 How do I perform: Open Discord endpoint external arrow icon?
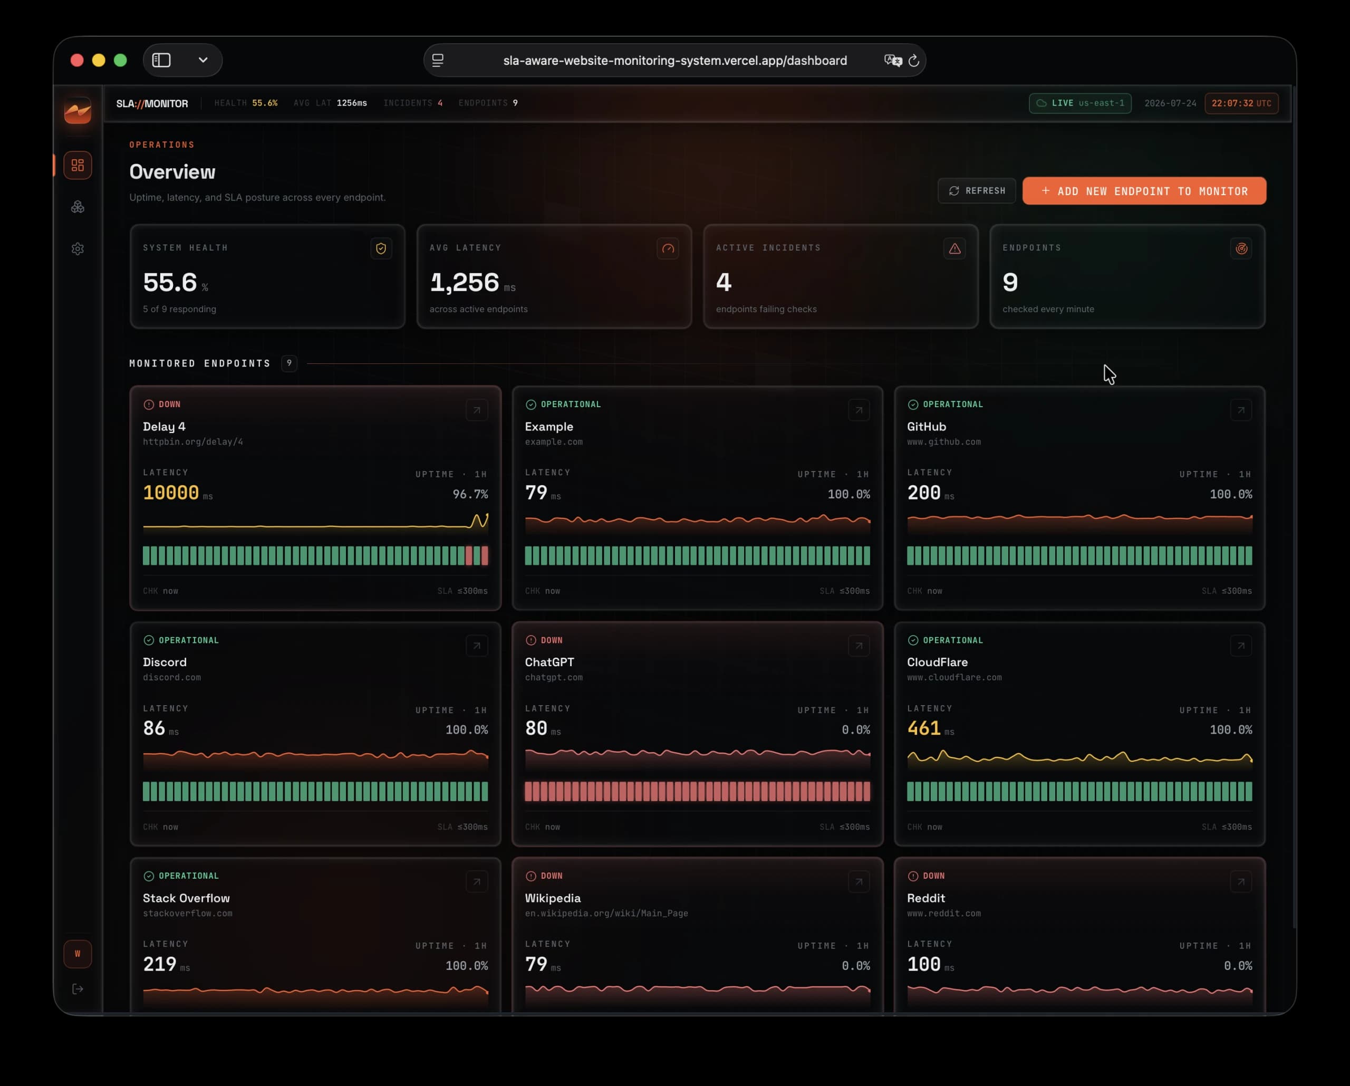(x=477, y=646)
